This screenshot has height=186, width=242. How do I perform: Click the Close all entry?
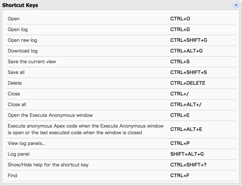point(120,105)
